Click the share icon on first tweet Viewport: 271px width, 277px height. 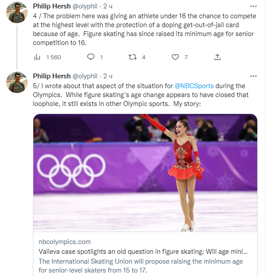point(217,57)
